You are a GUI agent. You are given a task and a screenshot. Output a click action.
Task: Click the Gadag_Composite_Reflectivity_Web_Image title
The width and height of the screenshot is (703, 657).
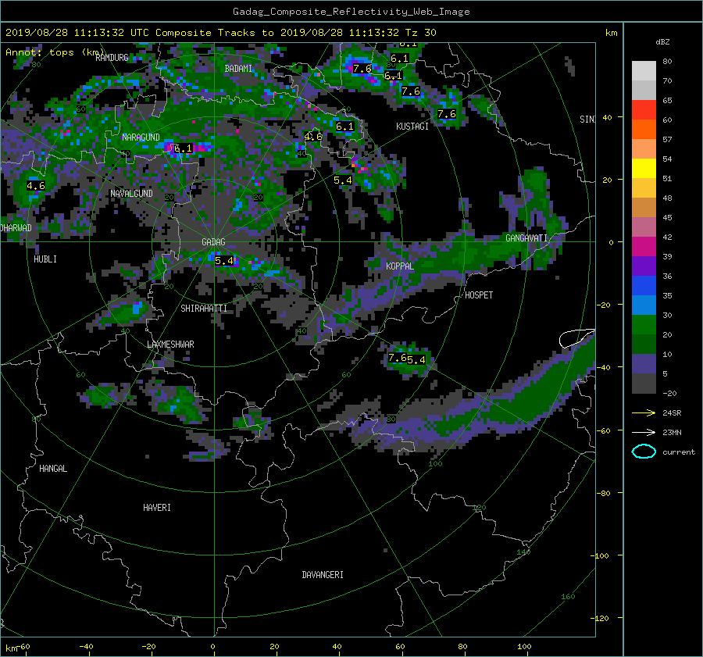tap(351, 12)
